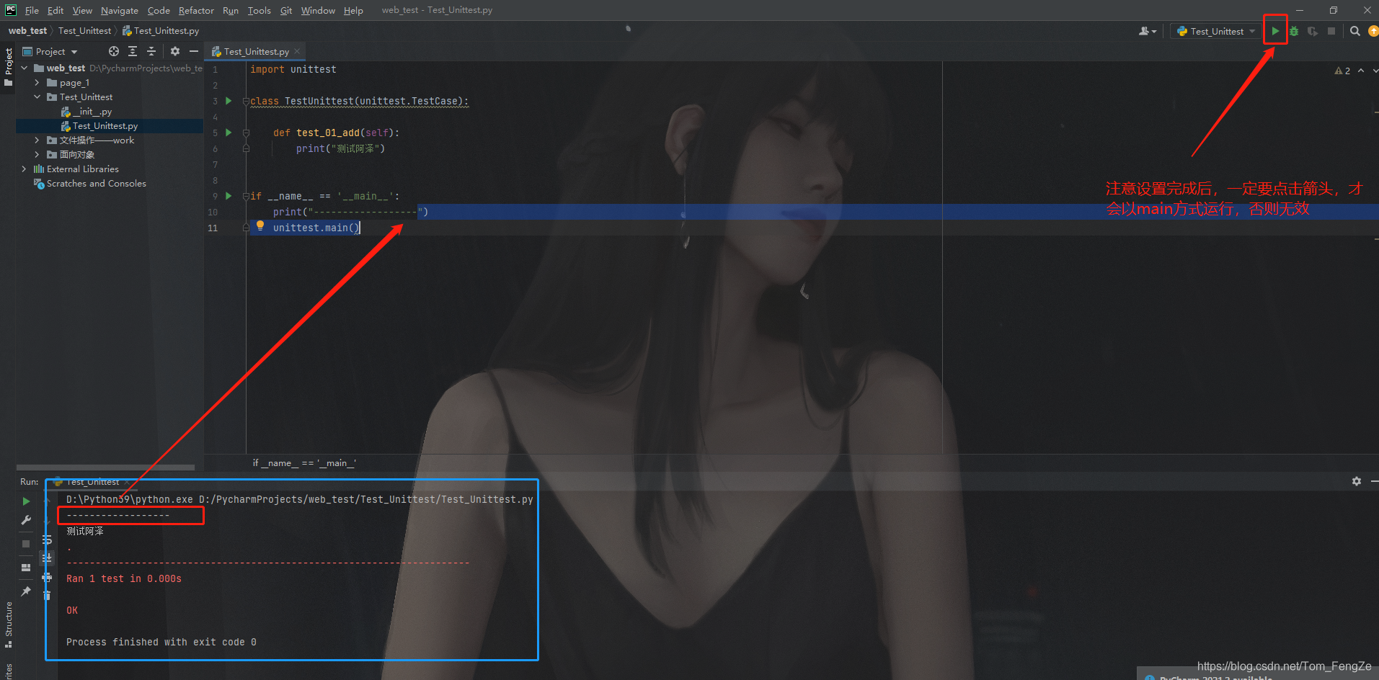Start debugging with the green bug icon
This screenshot has width=1379, height=680.
point(1294,31)
